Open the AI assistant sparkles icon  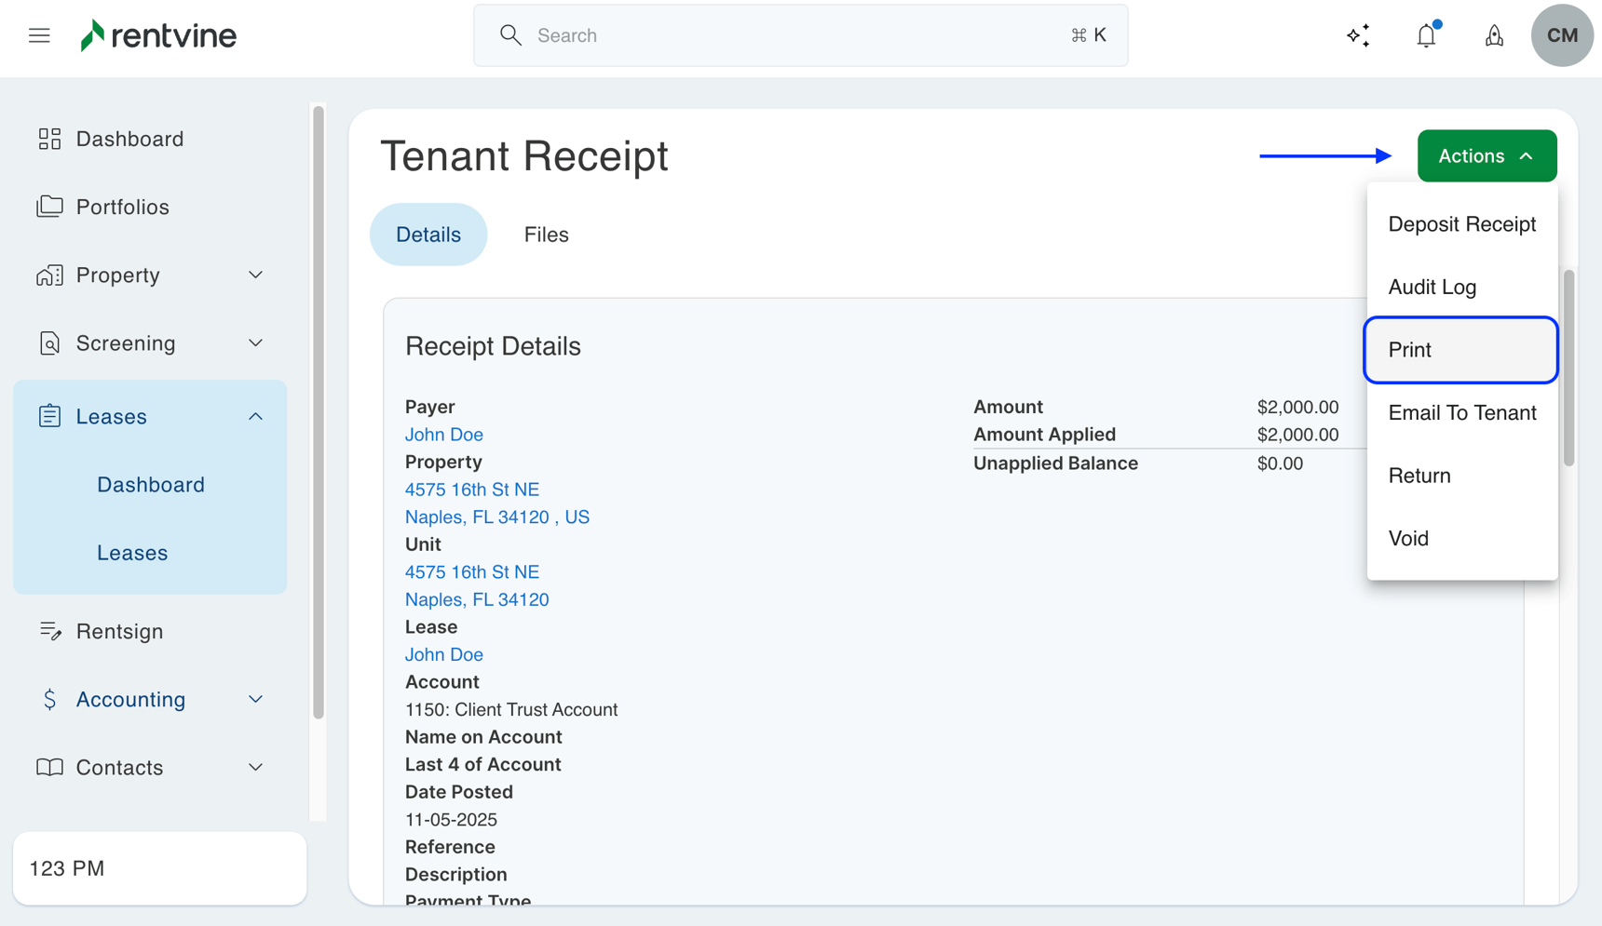[x=1358, y=34]
